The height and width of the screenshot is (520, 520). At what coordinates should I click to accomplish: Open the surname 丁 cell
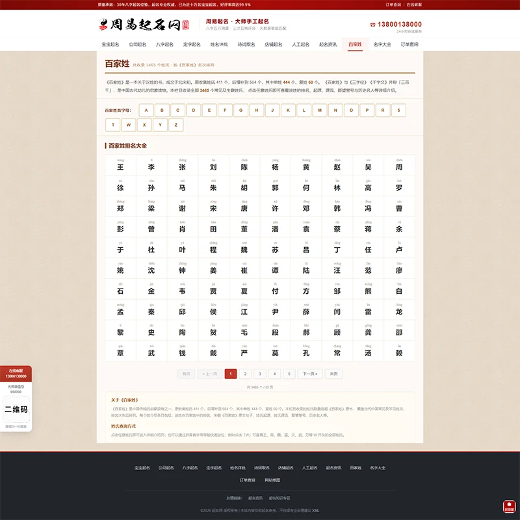coord(337,248)
